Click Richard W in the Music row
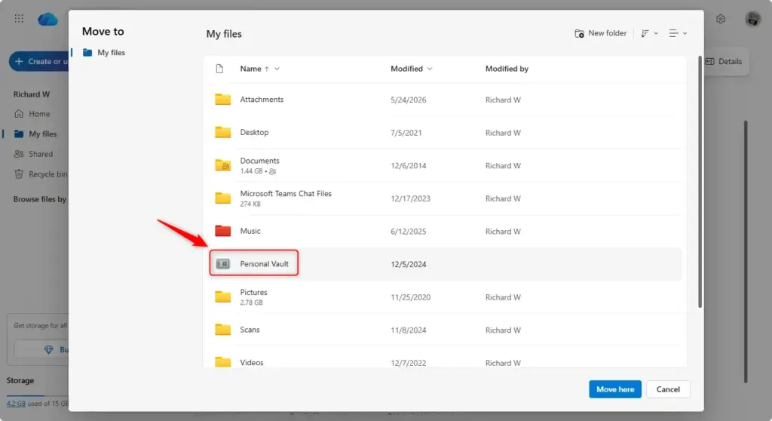Screen dimensions: 772x421 [503, 231]
